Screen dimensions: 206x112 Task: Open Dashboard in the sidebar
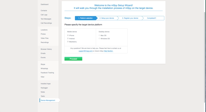click(44, 4)
